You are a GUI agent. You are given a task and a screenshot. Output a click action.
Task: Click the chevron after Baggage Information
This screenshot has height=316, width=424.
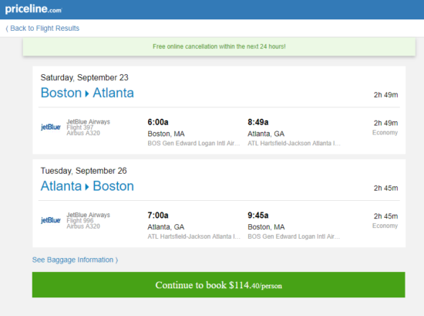[116, 260]
